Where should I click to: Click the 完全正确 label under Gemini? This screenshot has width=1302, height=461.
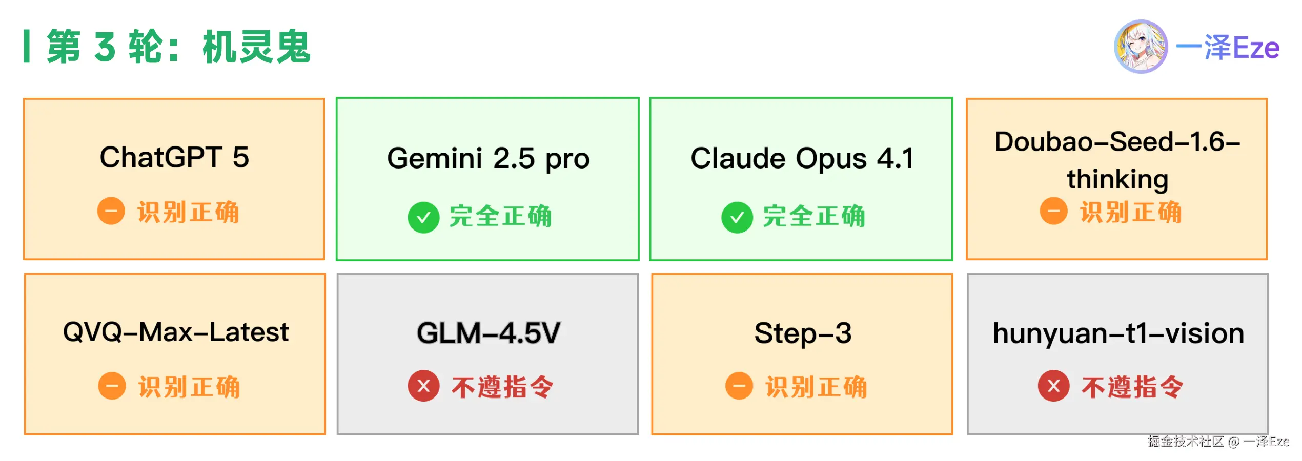point(500,216)
